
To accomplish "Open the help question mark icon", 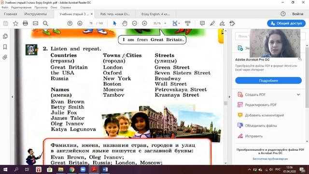I will click(283, 14).
